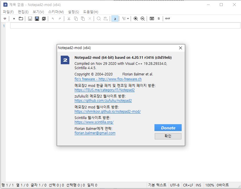Open the 파일(F) menu

point(8,12)
